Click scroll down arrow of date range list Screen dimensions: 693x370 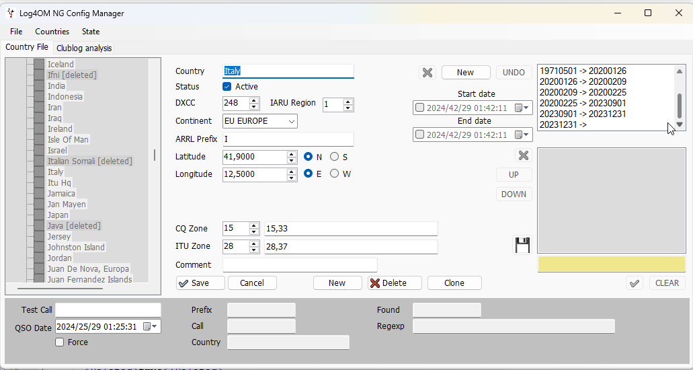click(680, 125)
